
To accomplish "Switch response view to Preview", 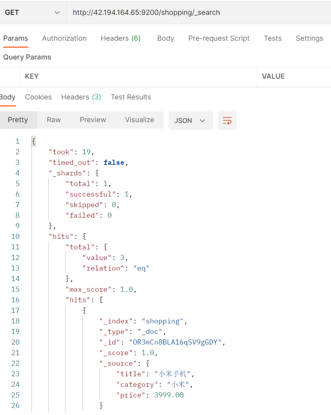I will (93, 120).
